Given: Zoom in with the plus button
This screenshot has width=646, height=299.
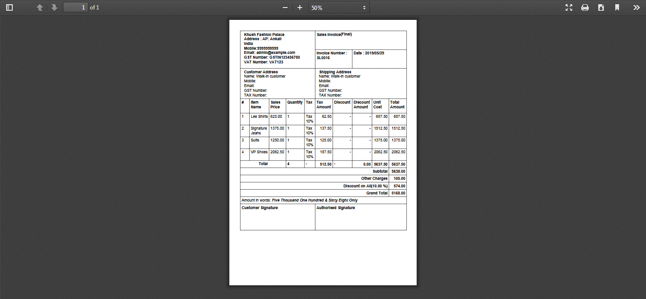Looking at the screenshot, I should [x=300, y=8].
